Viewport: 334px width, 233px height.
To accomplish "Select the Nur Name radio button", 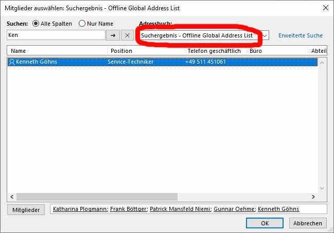I will coord(82,24).
